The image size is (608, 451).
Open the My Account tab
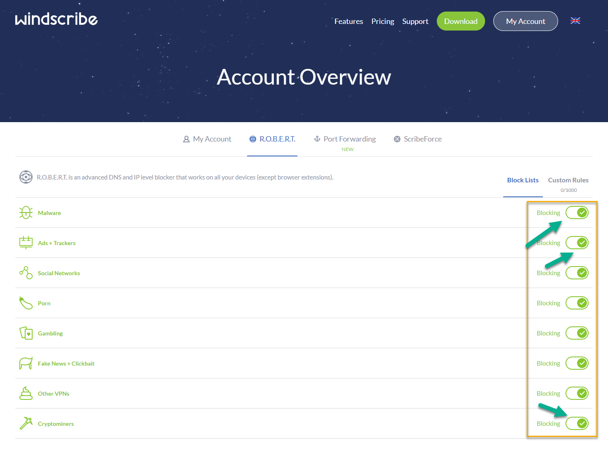[207, 139]
